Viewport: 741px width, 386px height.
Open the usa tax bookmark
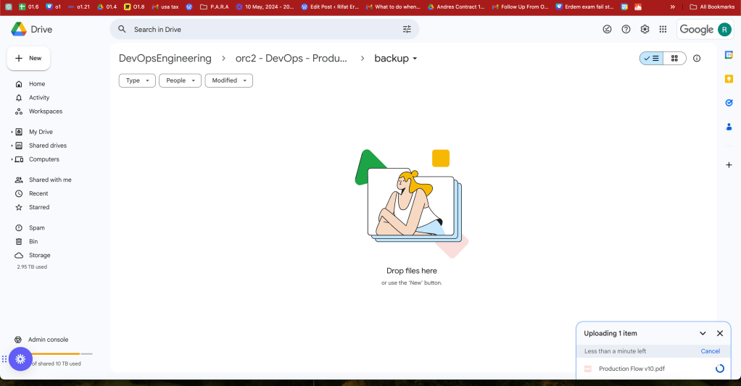165,7
